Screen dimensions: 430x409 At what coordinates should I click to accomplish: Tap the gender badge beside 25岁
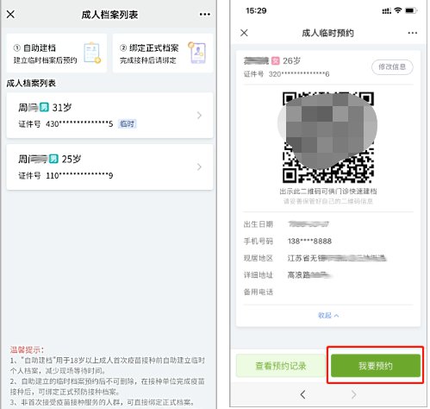(x=53, y=159)
